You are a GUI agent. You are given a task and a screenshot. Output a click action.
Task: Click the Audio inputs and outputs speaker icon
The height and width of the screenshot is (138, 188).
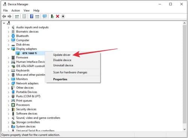click(x=13, y=27)
